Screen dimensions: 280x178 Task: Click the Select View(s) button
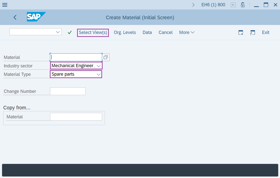click(x=93, y=32)
